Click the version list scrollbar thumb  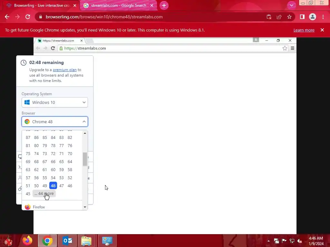point(85,159)
